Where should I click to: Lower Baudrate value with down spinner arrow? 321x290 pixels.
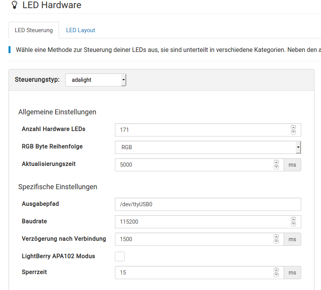(x=293, y=224)
